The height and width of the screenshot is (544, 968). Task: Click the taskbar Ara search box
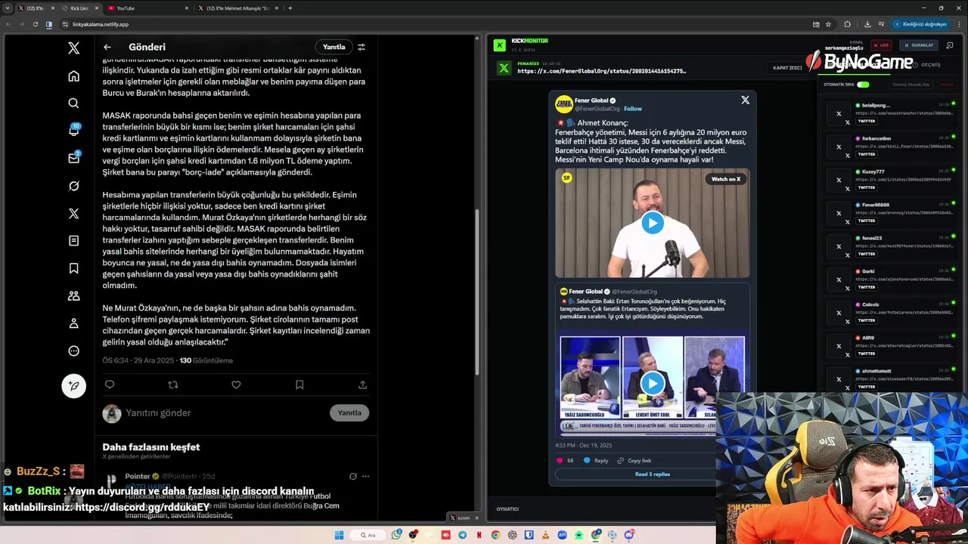point(368,535)
